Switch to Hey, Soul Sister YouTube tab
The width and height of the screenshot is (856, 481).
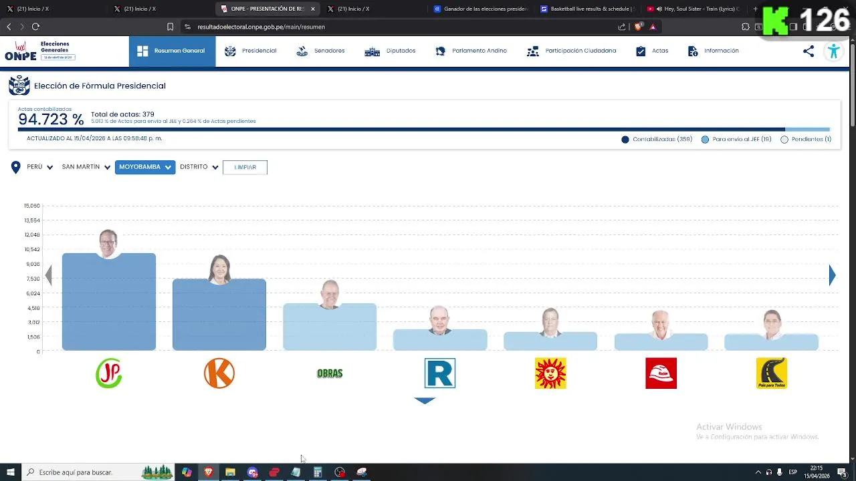tap(693, 9)
